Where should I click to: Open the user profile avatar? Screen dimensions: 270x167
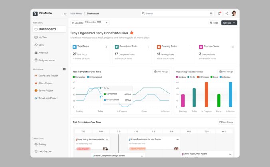click(234, 13)
